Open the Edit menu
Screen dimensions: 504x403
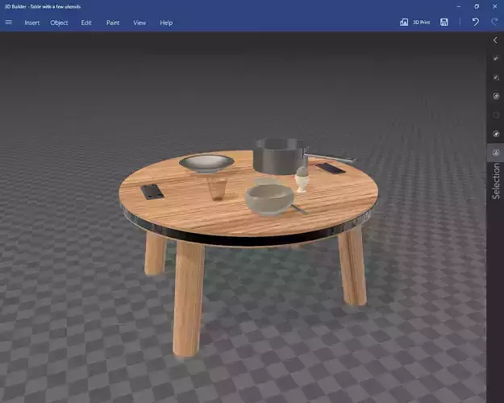(x=86, y=23)
